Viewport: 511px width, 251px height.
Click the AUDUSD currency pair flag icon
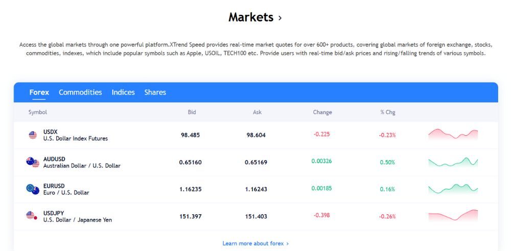point(33,162)
